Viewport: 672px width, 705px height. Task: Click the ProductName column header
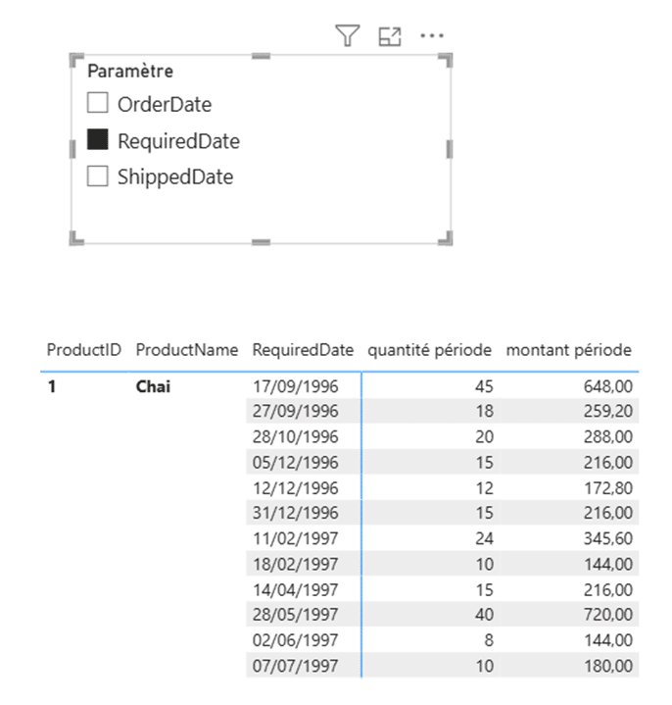[186, 350]
